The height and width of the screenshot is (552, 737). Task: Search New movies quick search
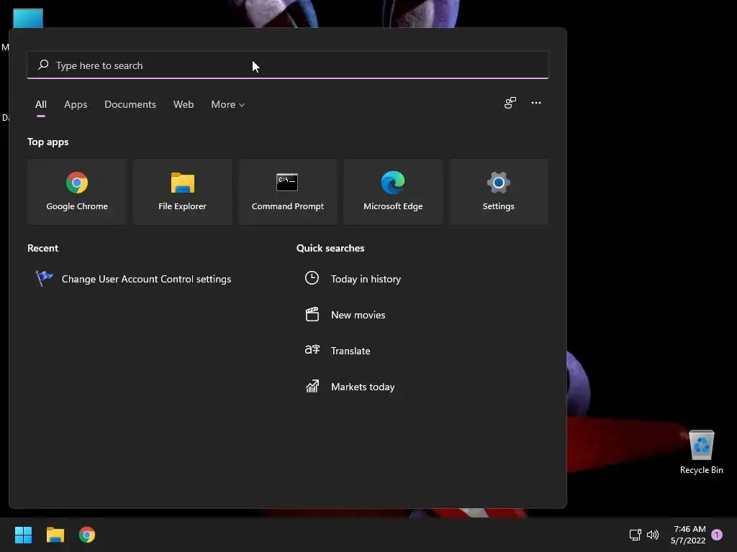358,315
